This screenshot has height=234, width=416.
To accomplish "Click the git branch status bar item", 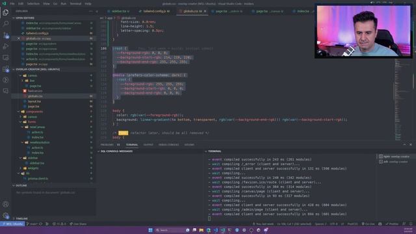I will (x=32, y=224).
